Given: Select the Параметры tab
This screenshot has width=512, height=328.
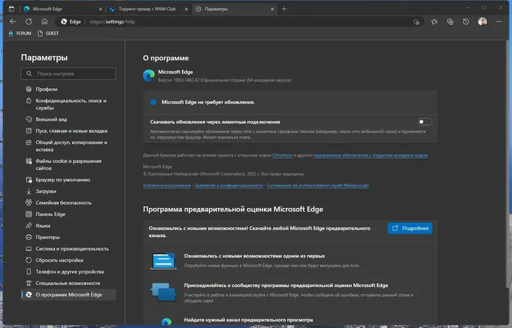Looking at the screenshot, I should tap(234, 9).
